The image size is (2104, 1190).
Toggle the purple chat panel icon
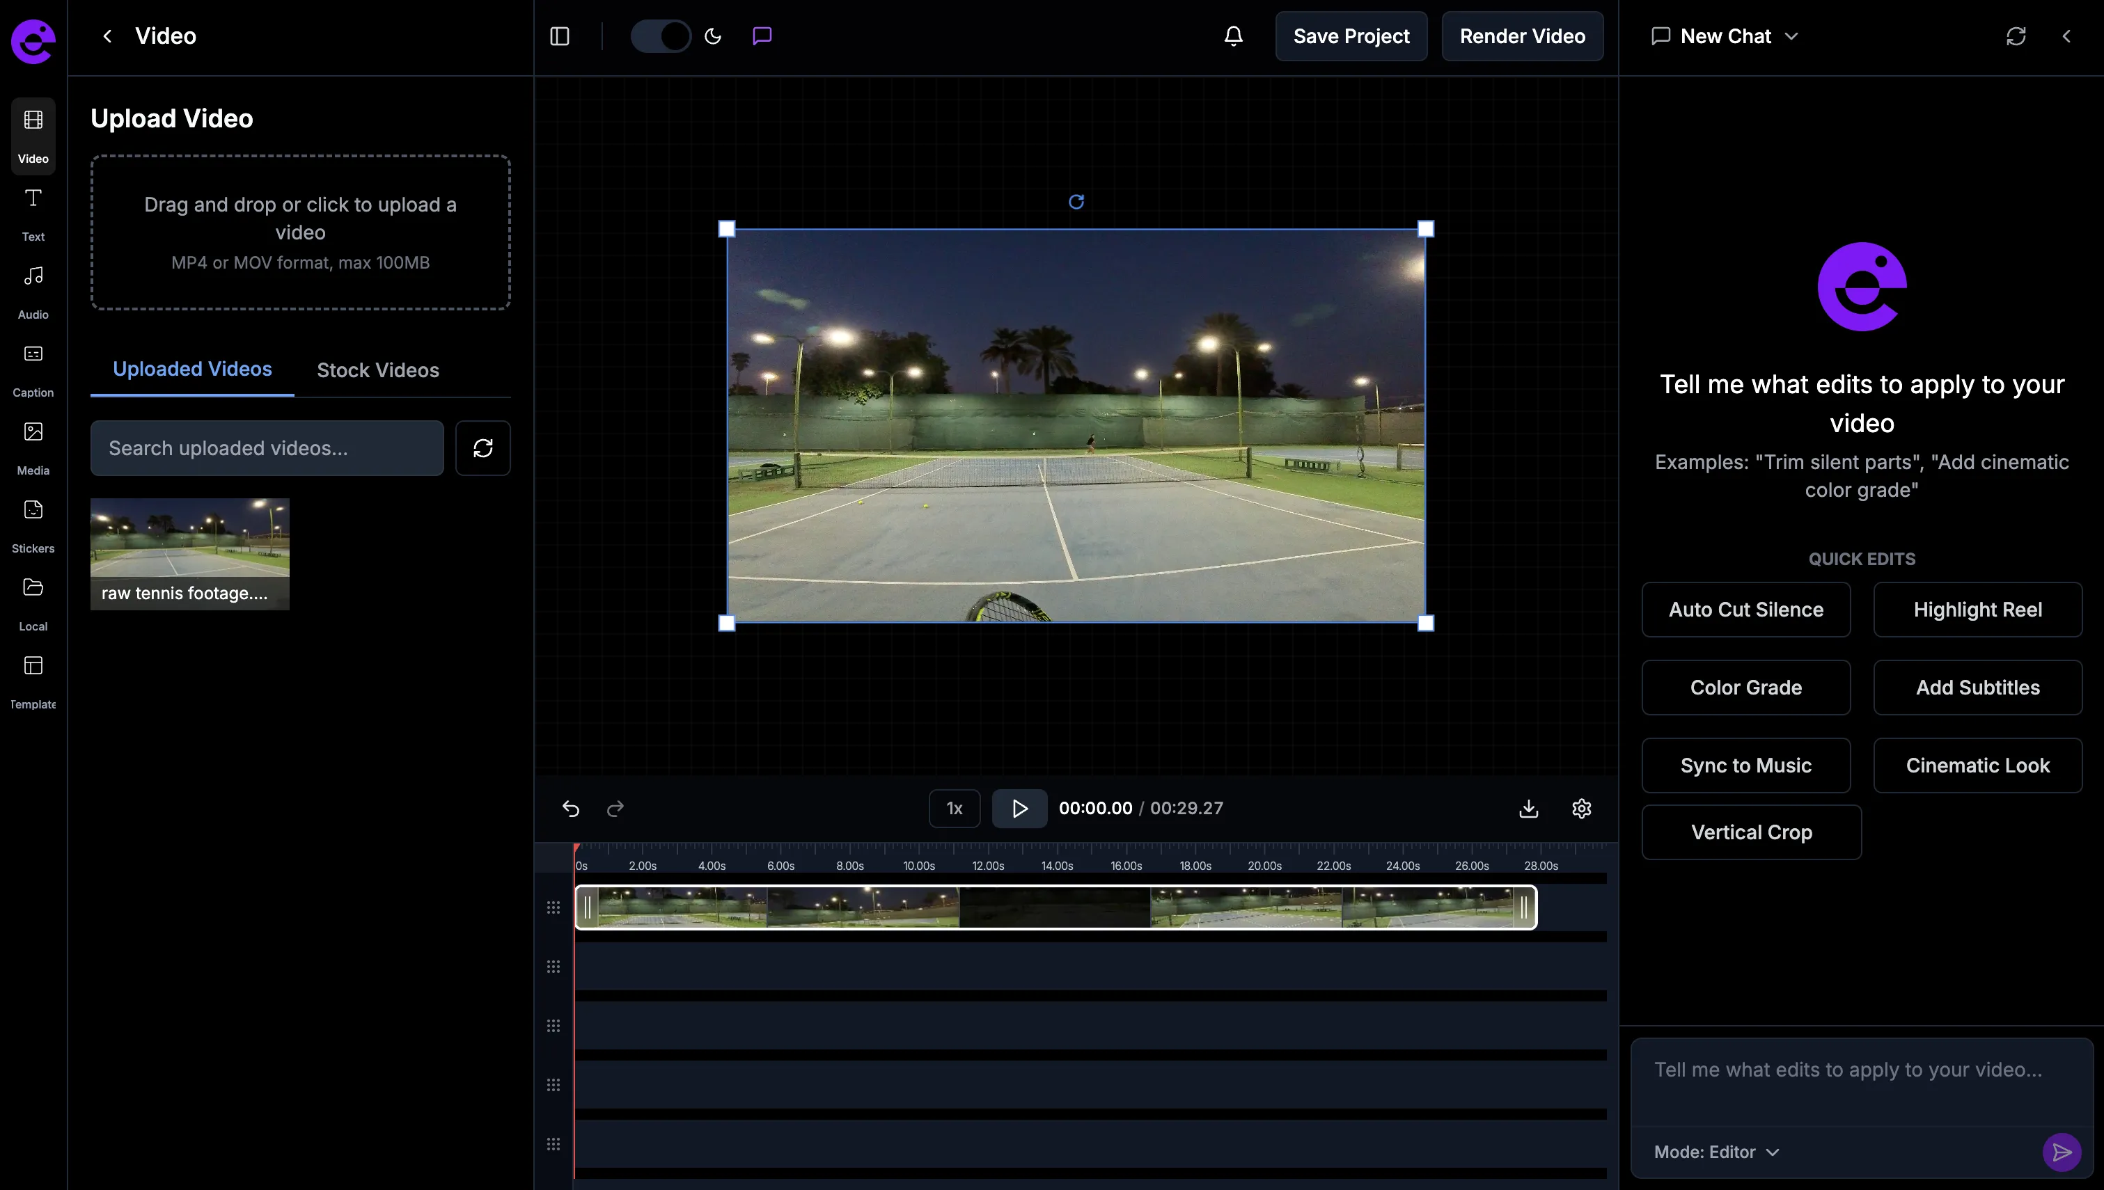tap(762, 36)
